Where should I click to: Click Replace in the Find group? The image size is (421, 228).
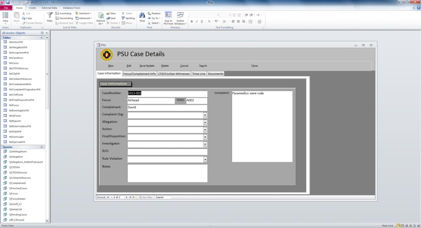[154, 14]
